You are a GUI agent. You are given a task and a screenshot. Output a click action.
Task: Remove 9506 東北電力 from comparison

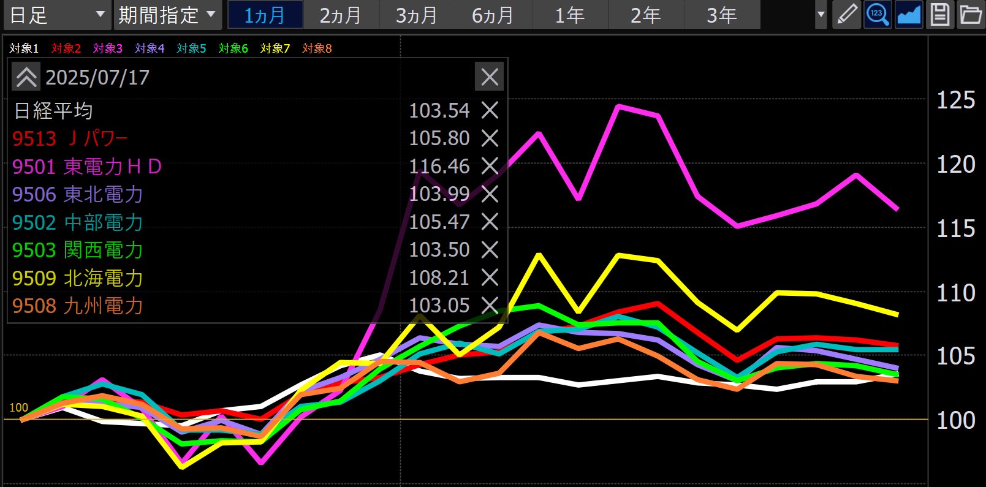489,194
